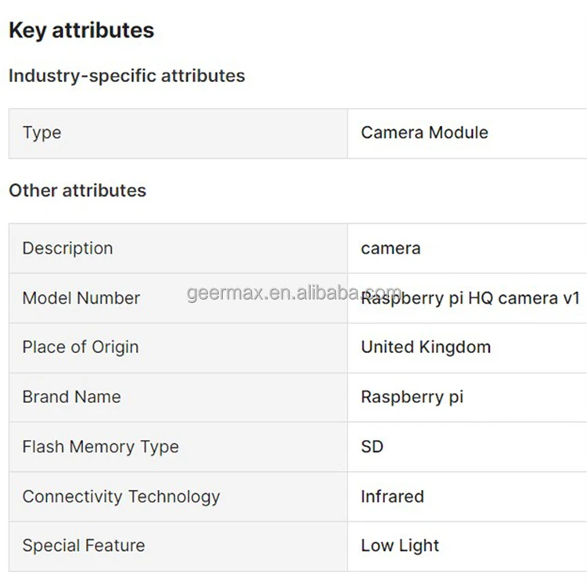Image resolution: width=587 pixels, height=587 pixels.
Task: Click the Other attributes subheading
Action: pos(77,191)
